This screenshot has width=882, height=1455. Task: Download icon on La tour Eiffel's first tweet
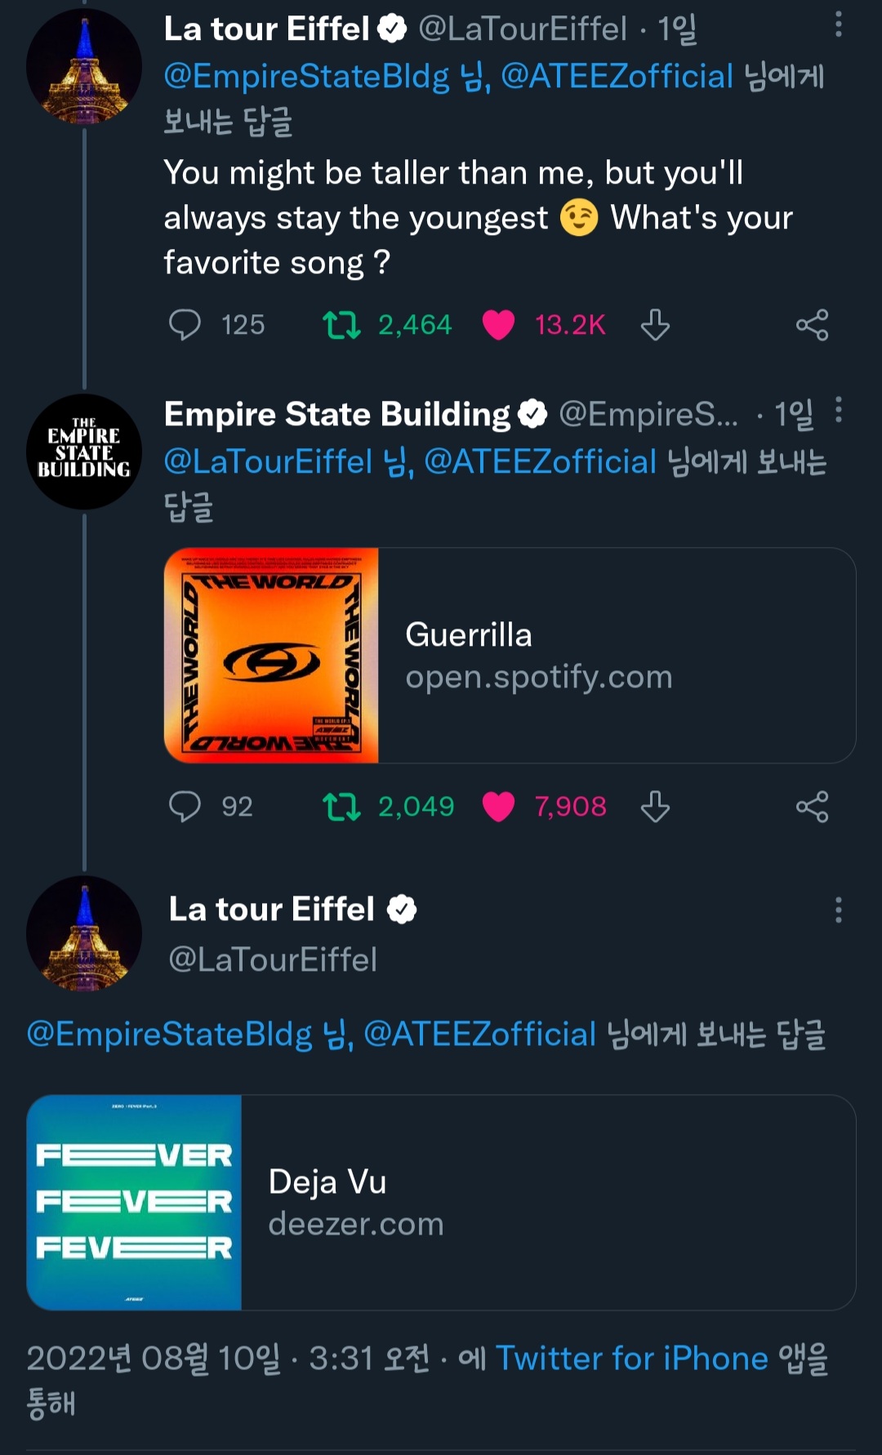pyautogui.click(x=655, y=325)
